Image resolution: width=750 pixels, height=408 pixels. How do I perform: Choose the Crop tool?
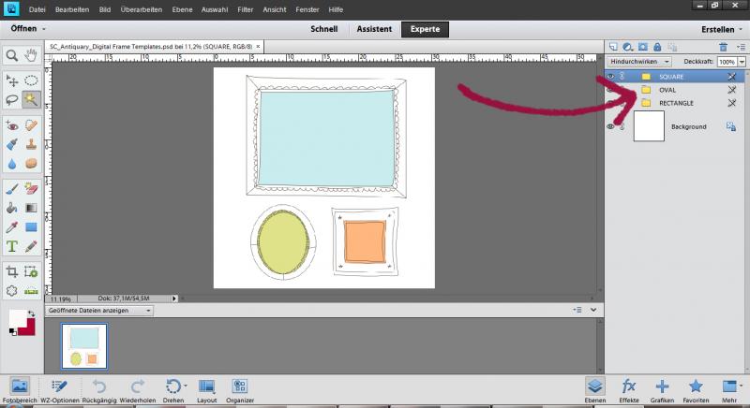point(12,271)
